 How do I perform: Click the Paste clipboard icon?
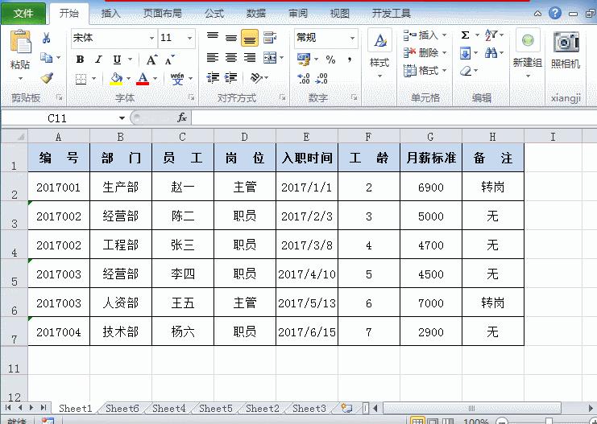pyautogui.click(x=21, y=42)
